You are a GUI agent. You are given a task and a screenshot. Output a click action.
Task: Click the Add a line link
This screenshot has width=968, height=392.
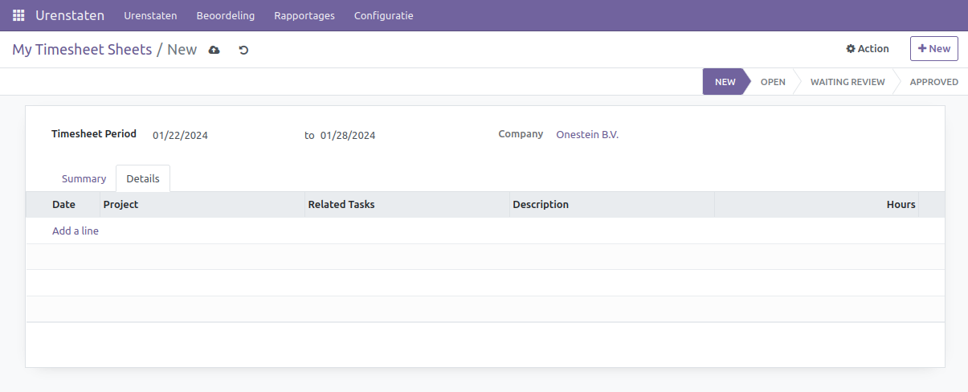pyautogui.click(x=76, y=231)
